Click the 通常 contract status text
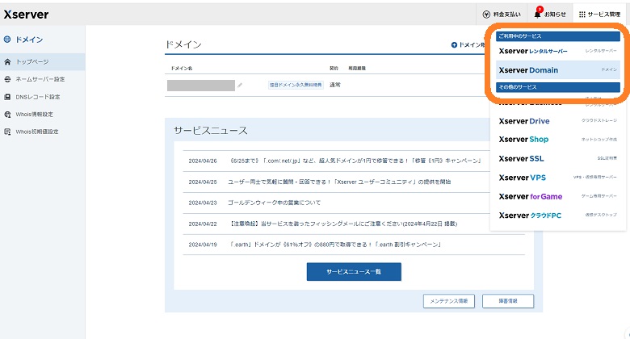The height and width of the screenshot is (339, 630). tap(334, 85)
